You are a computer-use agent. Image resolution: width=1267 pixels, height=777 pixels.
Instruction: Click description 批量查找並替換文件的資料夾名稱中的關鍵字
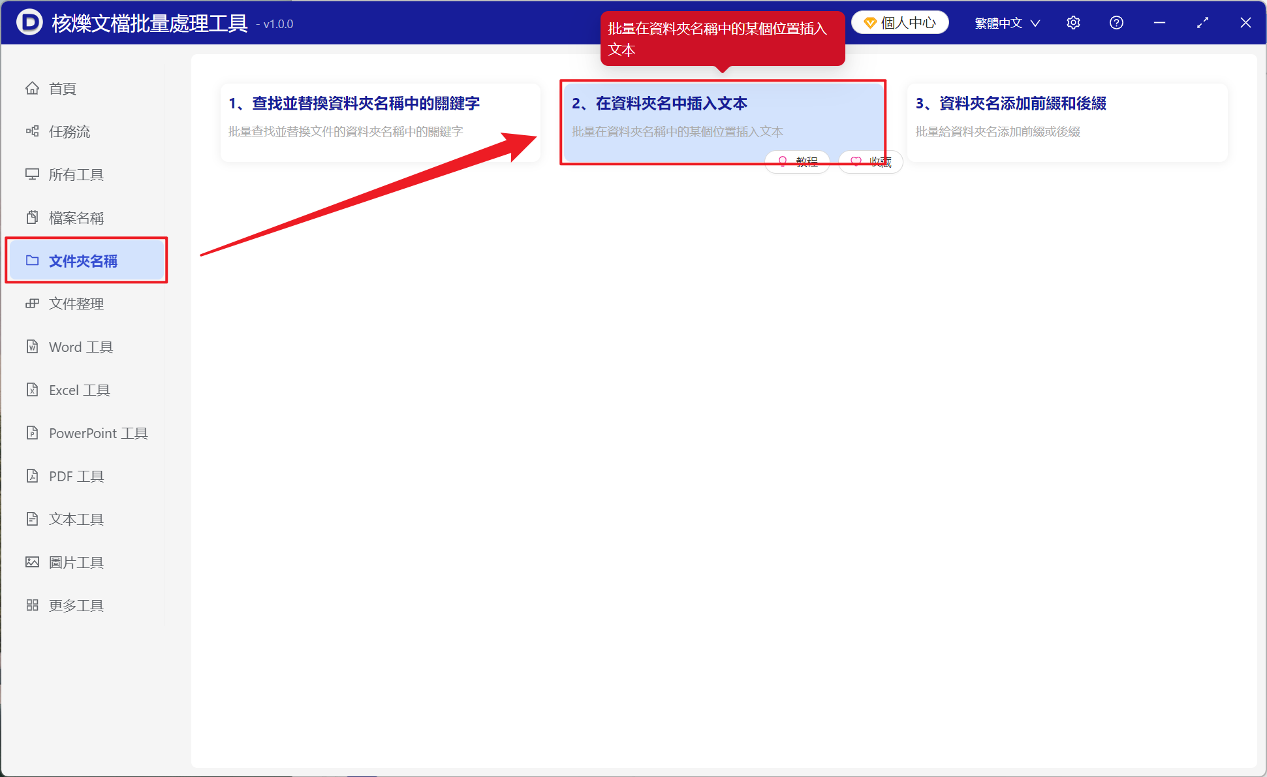(x=345, y=132)
